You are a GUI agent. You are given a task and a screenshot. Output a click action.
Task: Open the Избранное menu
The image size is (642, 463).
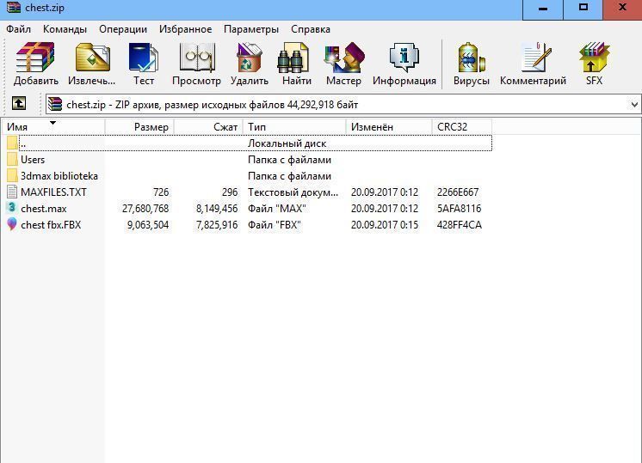click(x=186, y=29)
